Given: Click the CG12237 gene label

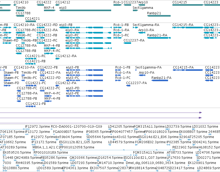Looking at the screenshot, I should pos(131,2).
